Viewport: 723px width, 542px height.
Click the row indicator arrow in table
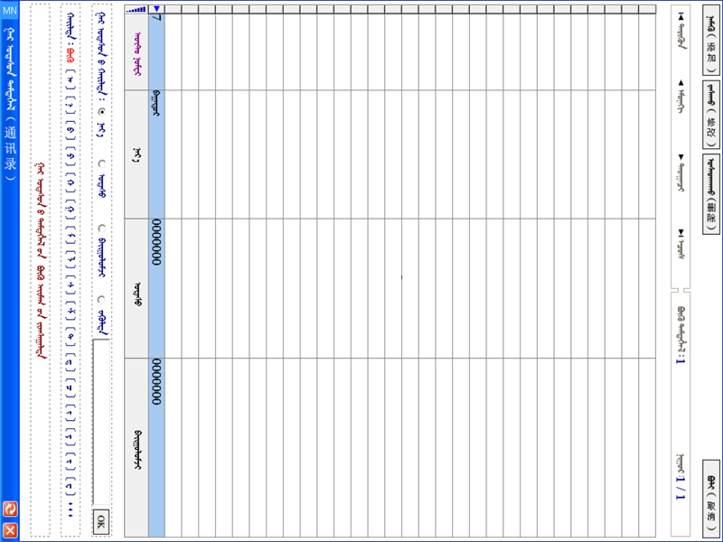[156, 9]
